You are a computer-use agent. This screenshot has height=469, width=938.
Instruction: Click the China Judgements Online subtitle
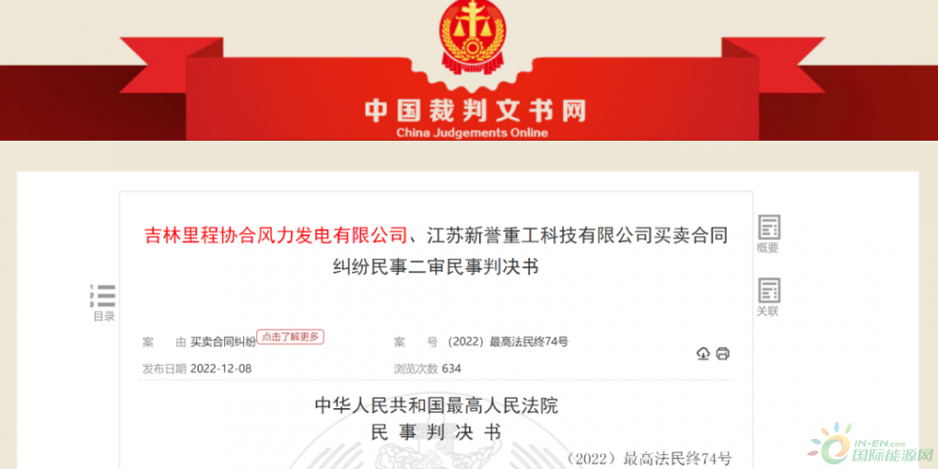[x=472, y=133]
